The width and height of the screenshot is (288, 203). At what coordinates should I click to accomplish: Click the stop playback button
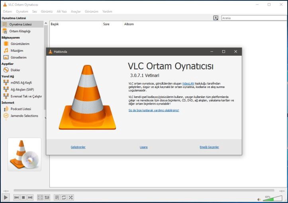pos(24,197)
